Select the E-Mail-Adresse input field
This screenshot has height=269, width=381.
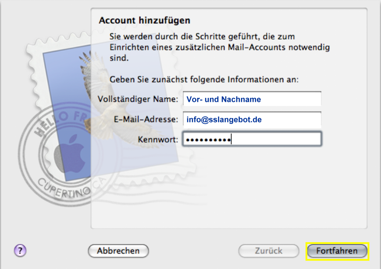click(252, 119)
